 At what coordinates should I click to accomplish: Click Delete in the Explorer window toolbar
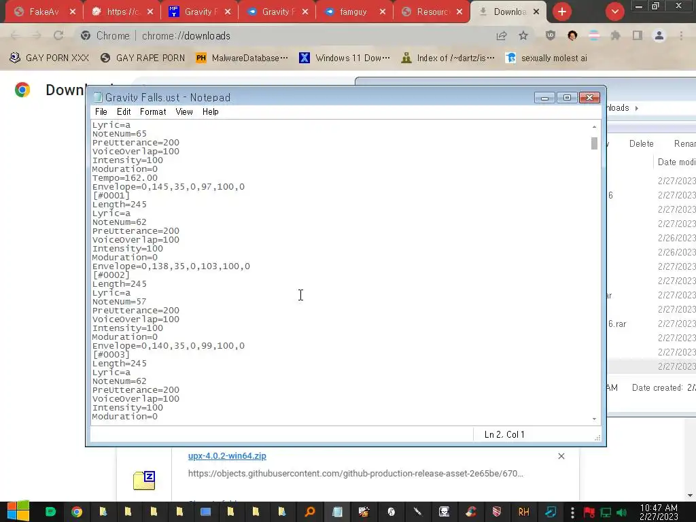click(x=641, y=144)
